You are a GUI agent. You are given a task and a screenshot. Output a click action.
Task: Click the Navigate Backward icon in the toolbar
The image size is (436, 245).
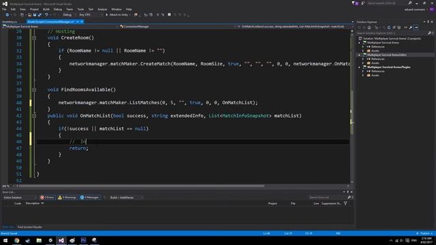[x=7, y=15]
